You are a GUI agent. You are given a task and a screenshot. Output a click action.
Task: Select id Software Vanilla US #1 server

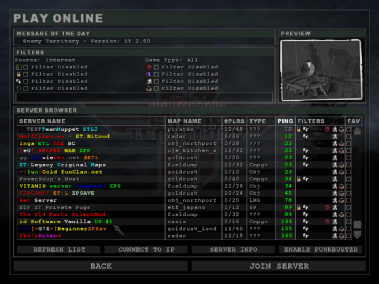coord(184,222)
